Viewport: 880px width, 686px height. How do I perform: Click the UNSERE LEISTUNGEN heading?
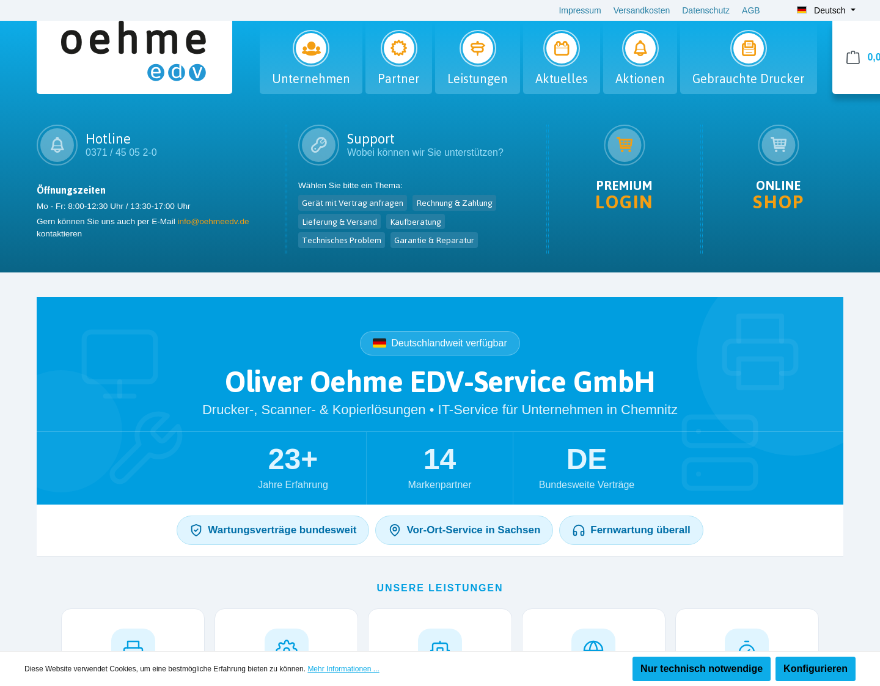pos(440,588)
